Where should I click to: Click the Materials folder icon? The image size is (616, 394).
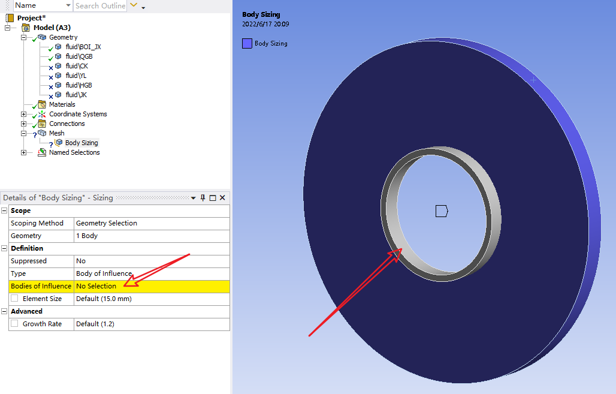42,104
